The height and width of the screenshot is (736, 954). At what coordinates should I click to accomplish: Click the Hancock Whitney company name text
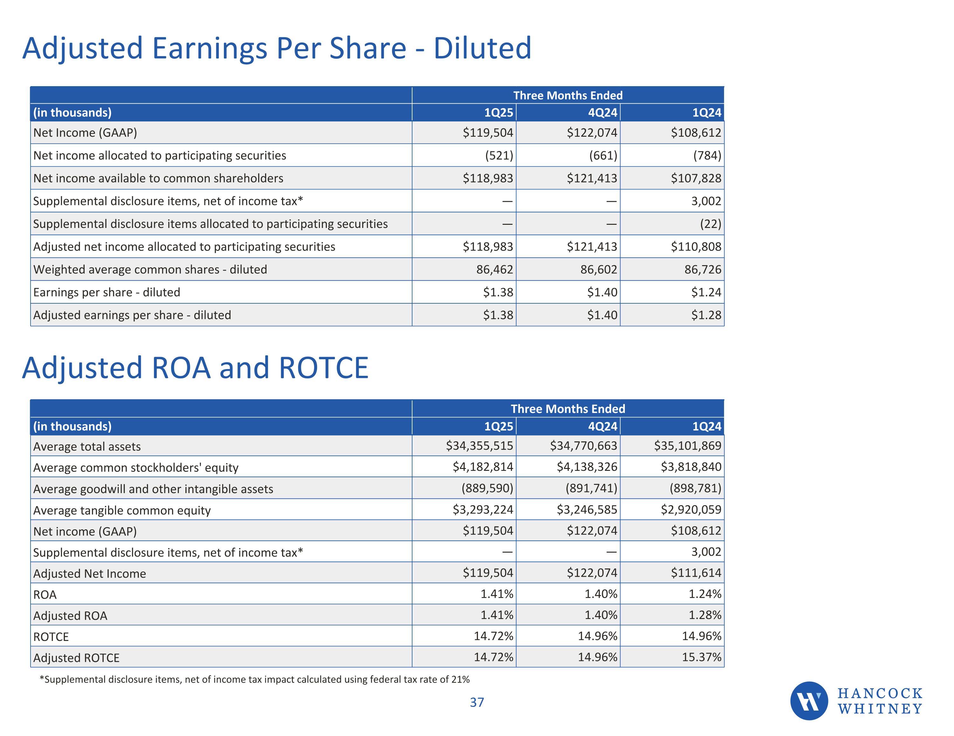click(x=879, y=701)
